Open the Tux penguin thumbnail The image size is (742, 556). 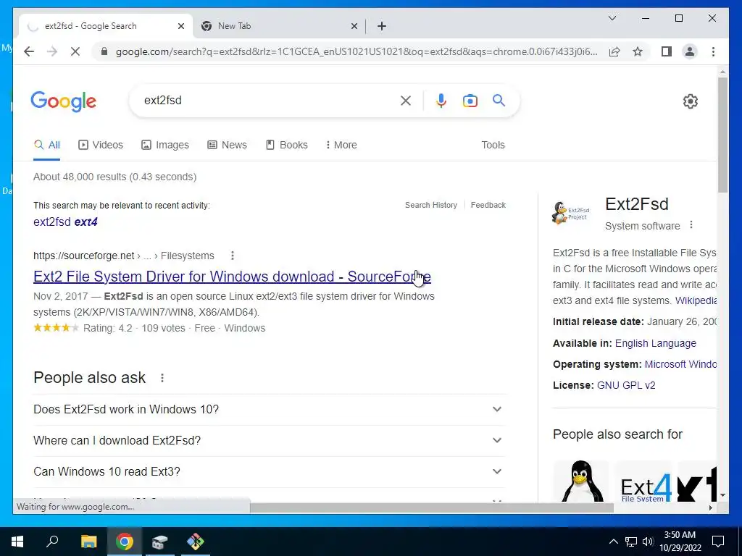pos(581,481)
